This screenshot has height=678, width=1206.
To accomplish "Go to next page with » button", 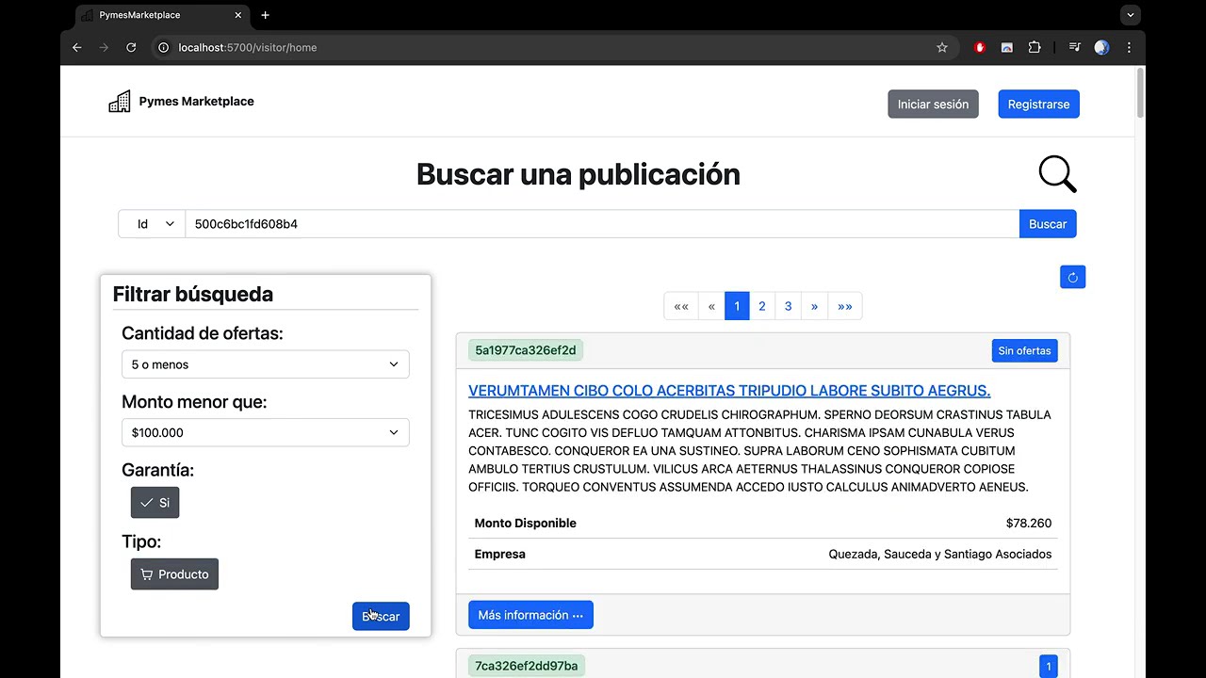I will (x=814, y=306).
